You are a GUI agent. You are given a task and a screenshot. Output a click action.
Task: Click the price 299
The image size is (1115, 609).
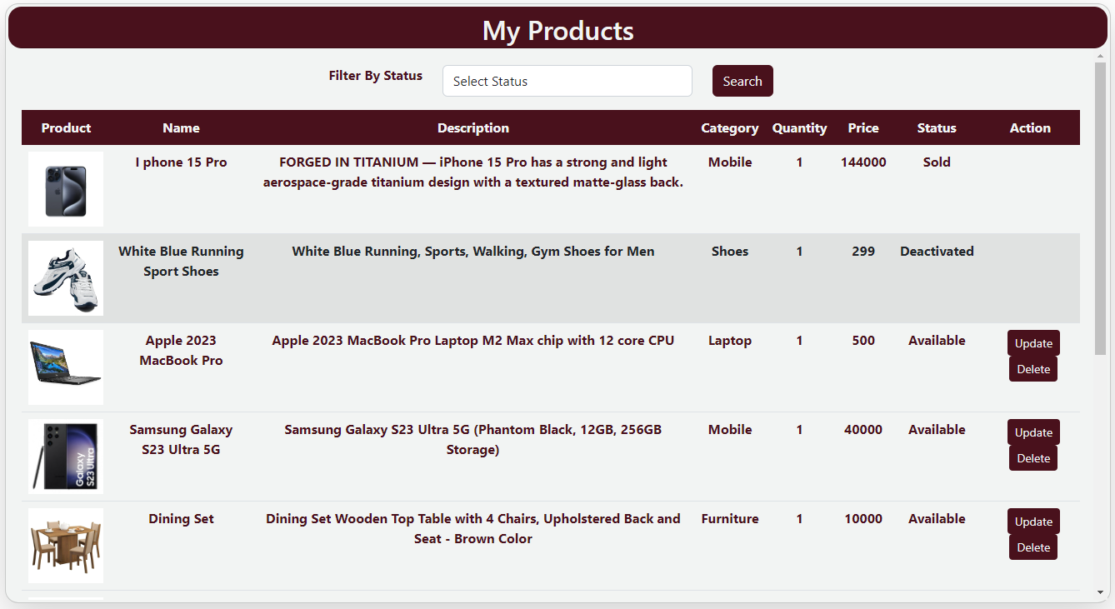point(863,251)
